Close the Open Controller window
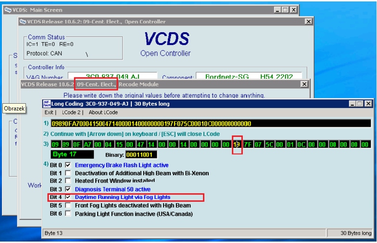 coord(309,22)
